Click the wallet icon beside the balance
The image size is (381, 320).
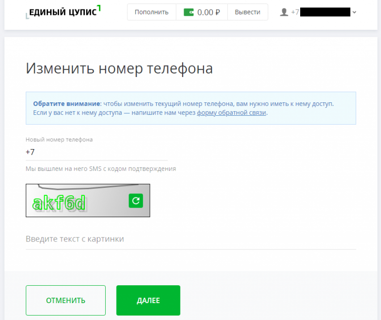pos(189,12)
